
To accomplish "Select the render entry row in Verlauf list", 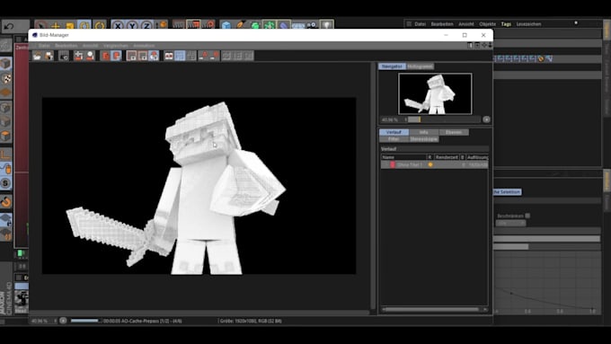I will click(434, 164).
